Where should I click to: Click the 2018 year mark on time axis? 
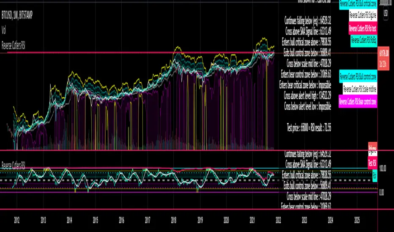pyautogui.click(x=173, y=219)
